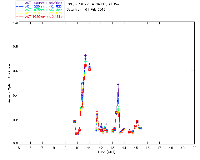Click the red square marker near 0.61 at 11
Viewport: 200px width, 160px height.
pos(90,70)
